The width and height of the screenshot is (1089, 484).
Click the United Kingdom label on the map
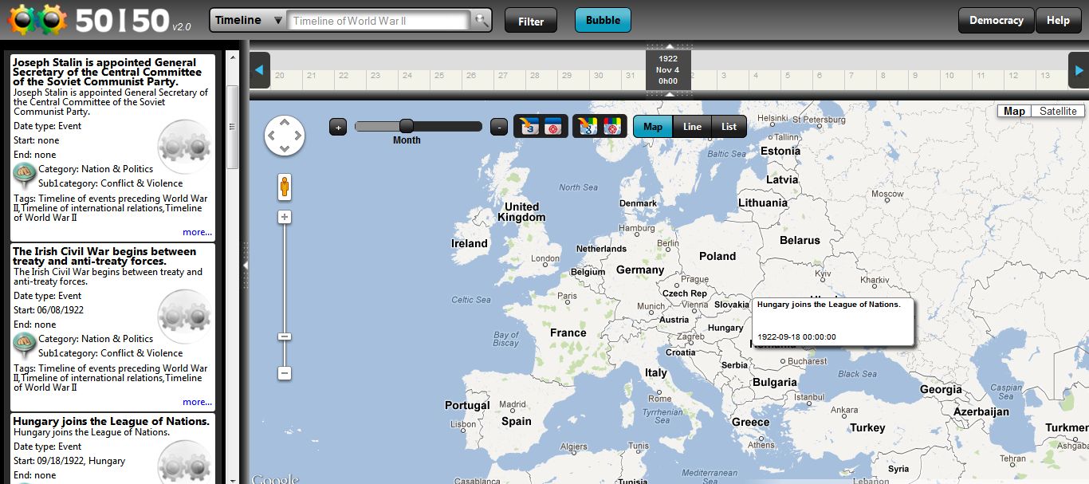pos(521,212)
